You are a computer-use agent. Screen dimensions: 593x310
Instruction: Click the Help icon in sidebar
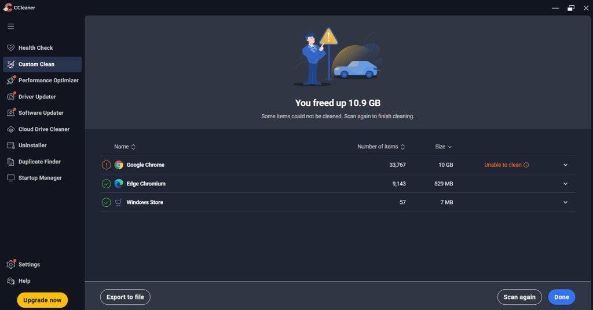pyautogui.click(x=10, y=281)
